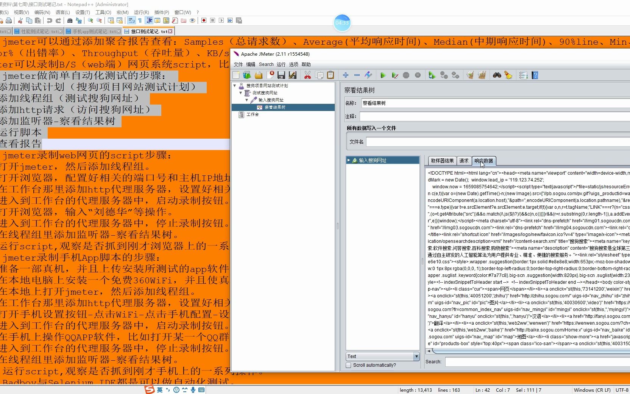This screenshot has width=630, height=394.
Task: Close 接口测试笔记.txt tab
Action: click(x=170, y=31)
